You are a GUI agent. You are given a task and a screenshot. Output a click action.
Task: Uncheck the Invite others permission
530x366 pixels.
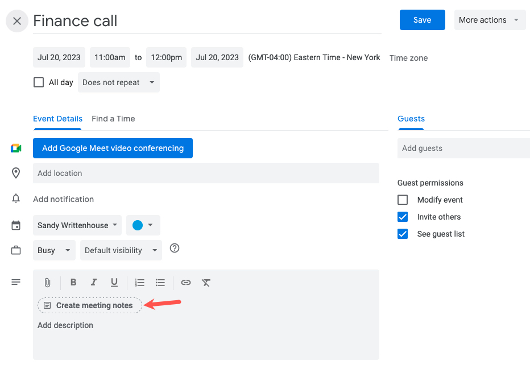[403, 217]
